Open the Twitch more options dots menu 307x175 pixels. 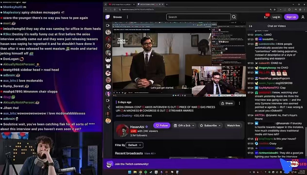point(127,17)
